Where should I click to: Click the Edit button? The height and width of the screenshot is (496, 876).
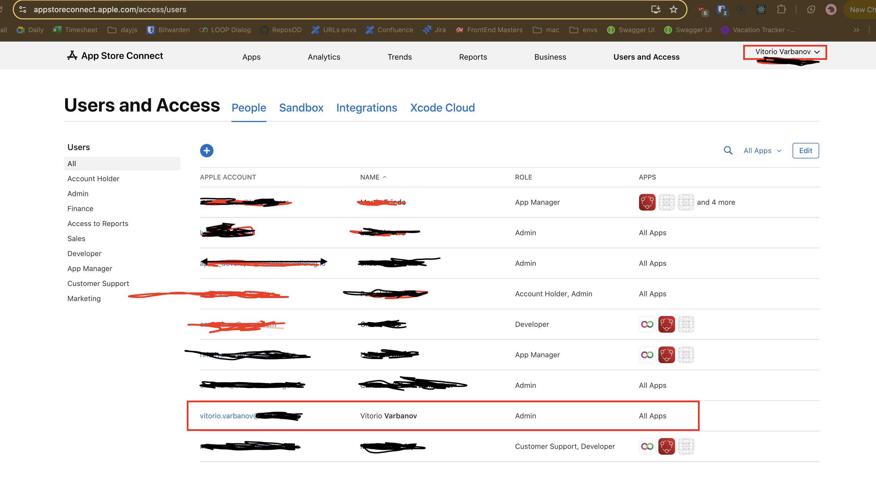(x=806, y=151)
